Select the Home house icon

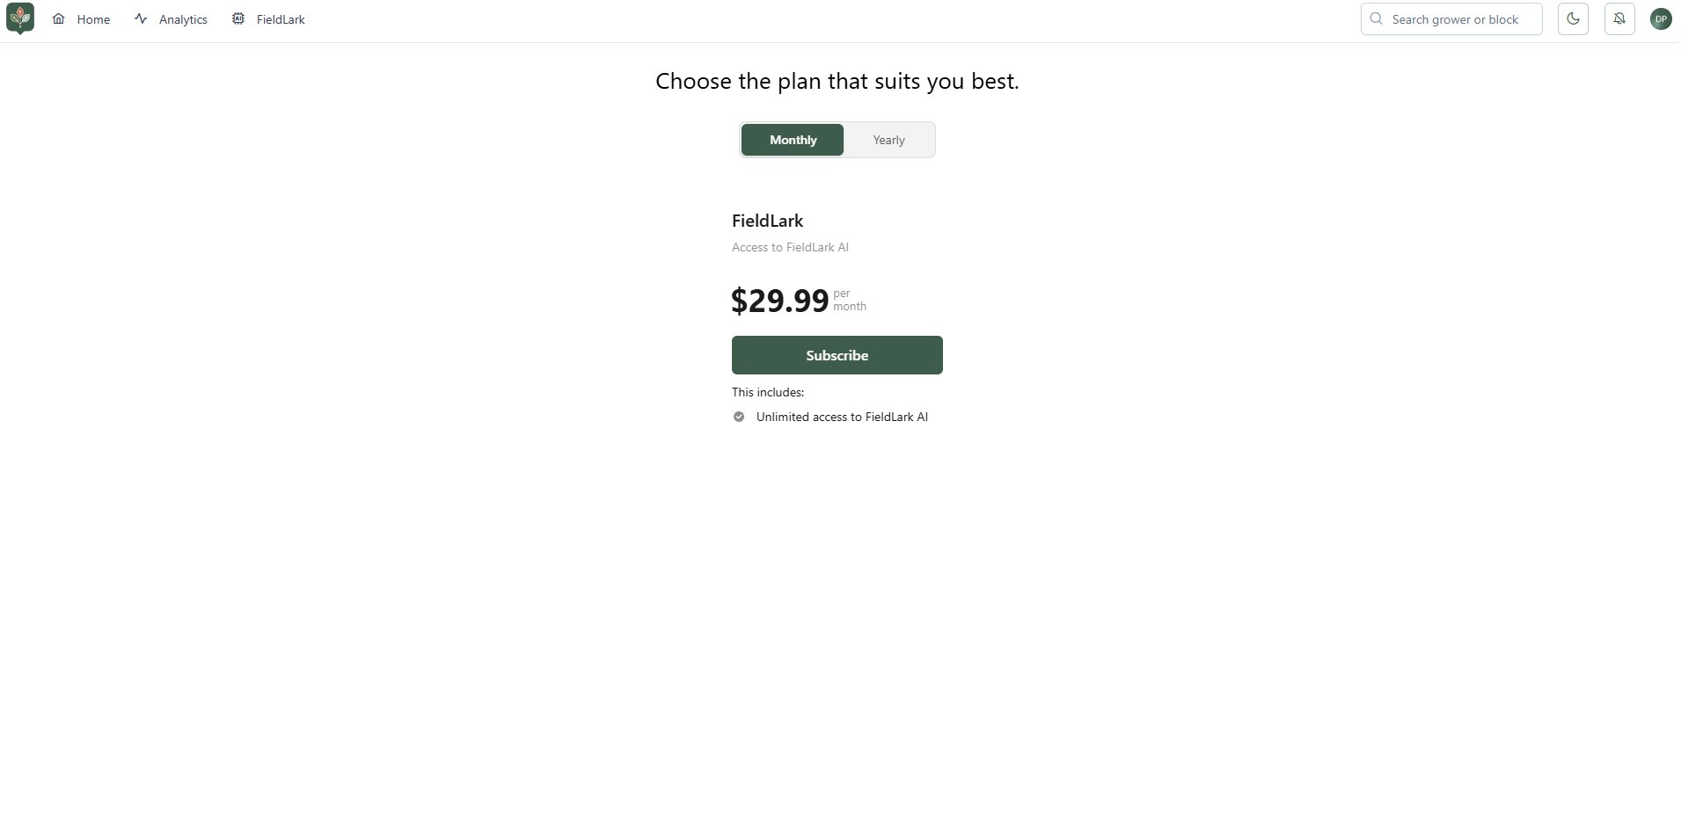[x=58, y=18]
